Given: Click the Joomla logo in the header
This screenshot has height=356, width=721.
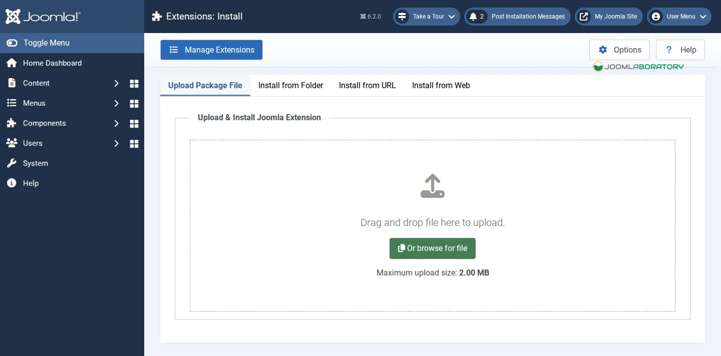Looking at the screenshot, I should [43, 17].
